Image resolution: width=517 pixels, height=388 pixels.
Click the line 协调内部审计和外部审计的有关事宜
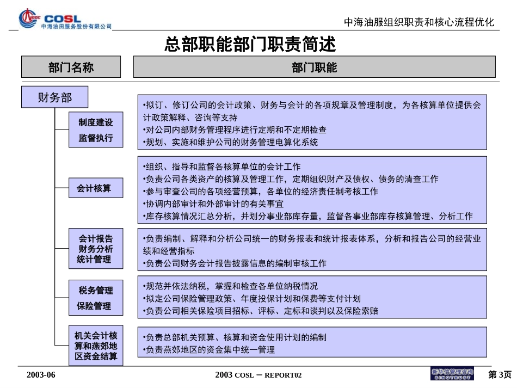213,204
